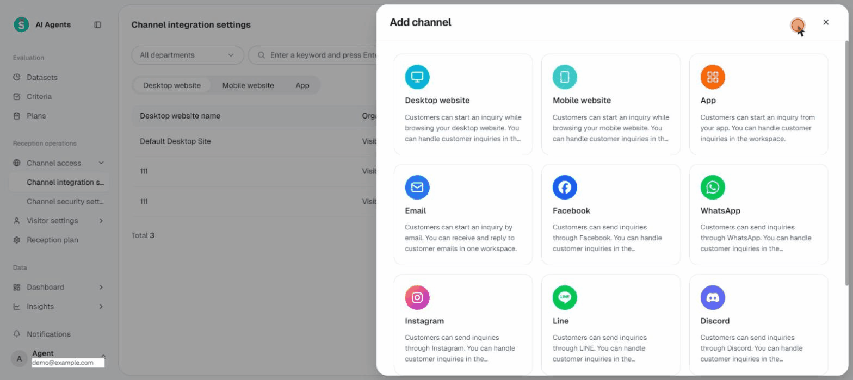Viewport: 853px width, 380px height.
Task: Switch to the Desktop website tab
Action: (x=172, y=85)
